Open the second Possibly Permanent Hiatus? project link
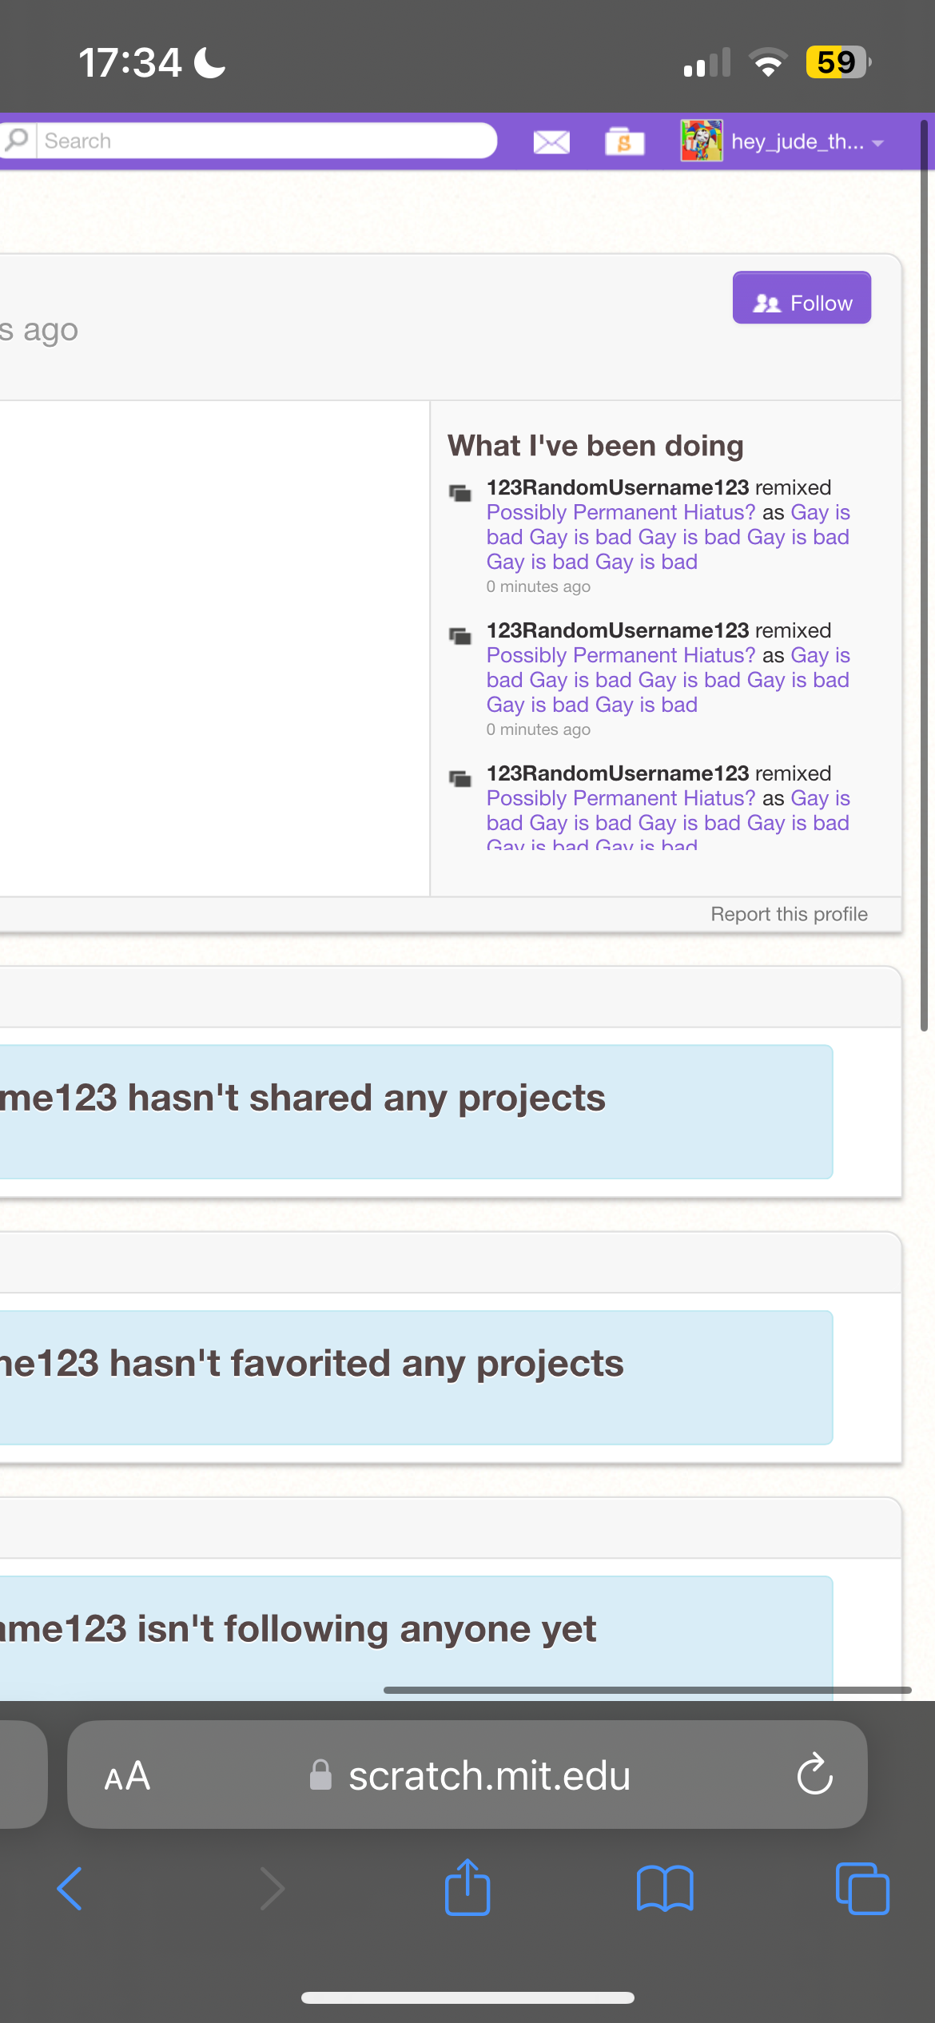This screenshot has width=935, height=2023. click(621, 655)
